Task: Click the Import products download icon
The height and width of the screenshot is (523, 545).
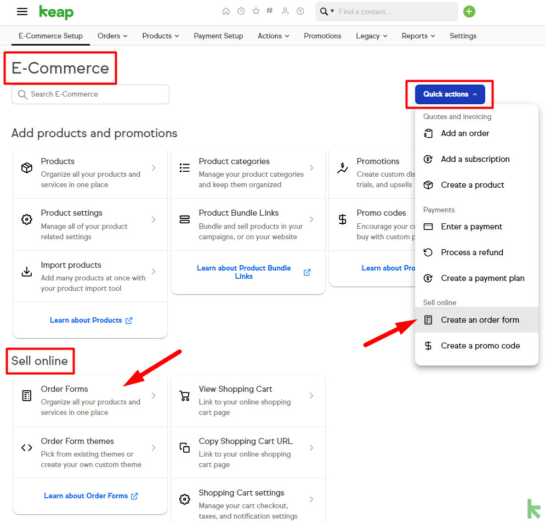Action: tap(27, 272)
